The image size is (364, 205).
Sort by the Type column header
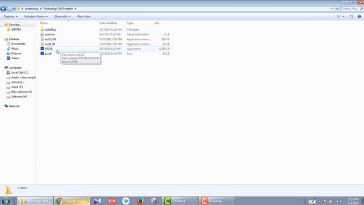[x=130, y=23]
